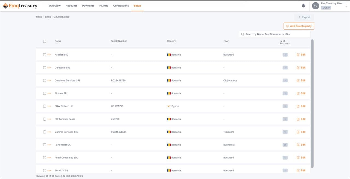This screenshot has width=350, height=179.
Task: Open the three-dot menu for FQW Biotech Ltd
Action: (x=49, y=106)
